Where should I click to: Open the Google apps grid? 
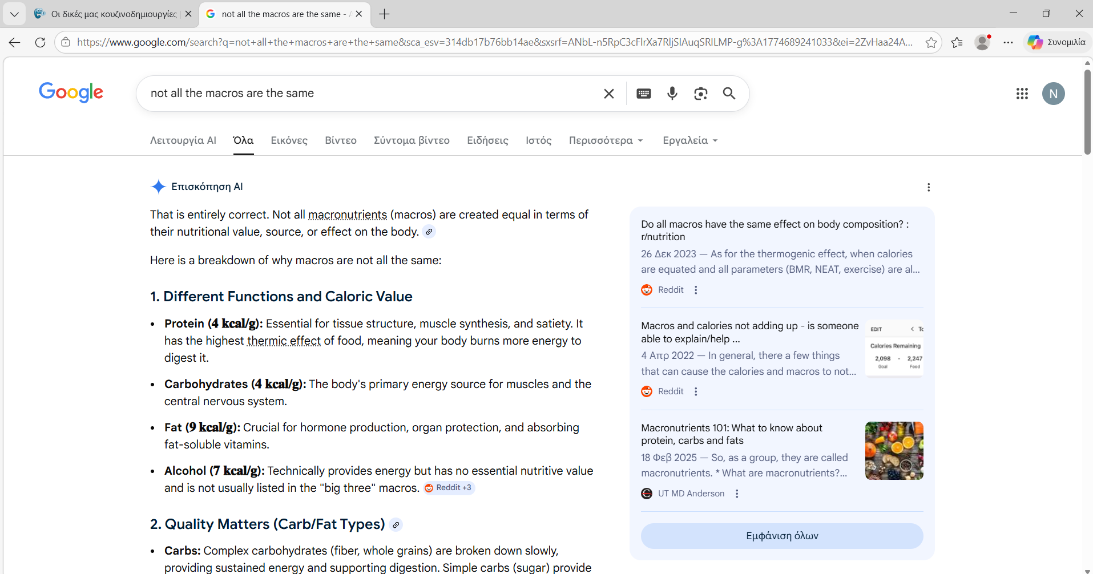pyautogui.click(x=1022, y=94)
